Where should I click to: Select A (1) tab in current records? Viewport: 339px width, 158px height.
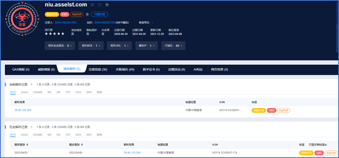pyautogui.click(x=13, y=92)
